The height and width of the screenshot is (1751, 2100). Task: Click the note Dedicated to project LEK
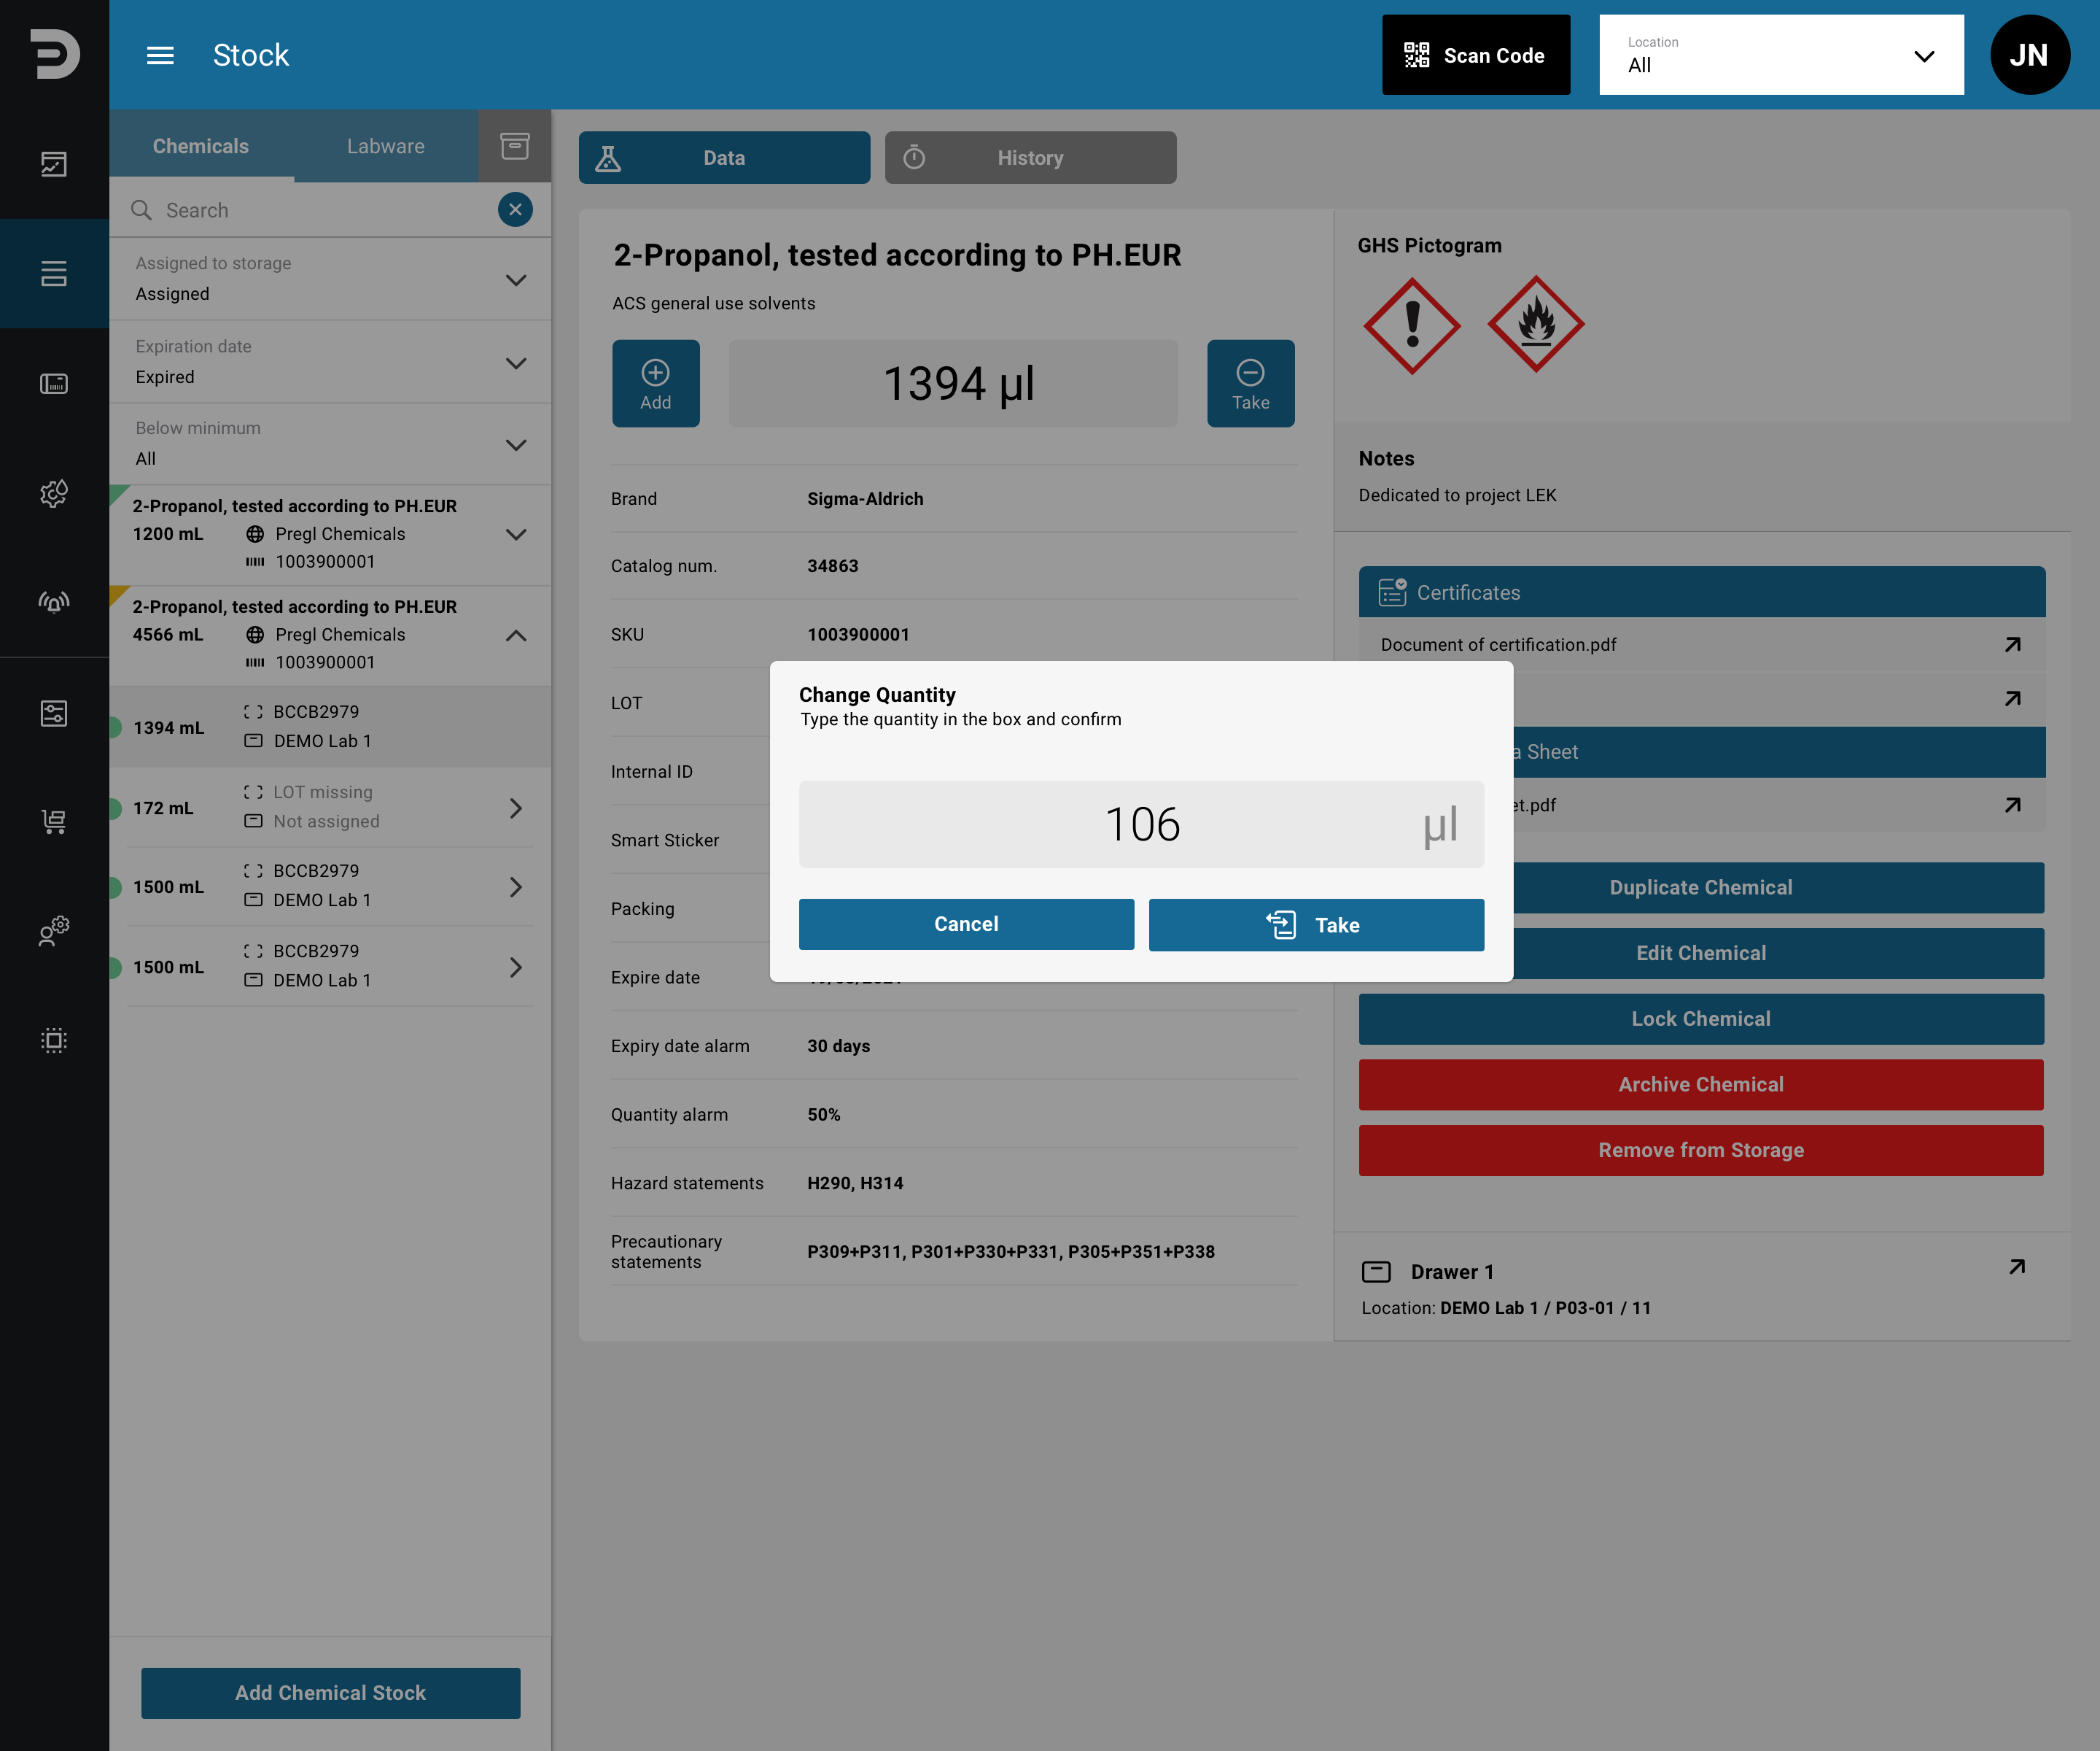(x=1457, y=495)
